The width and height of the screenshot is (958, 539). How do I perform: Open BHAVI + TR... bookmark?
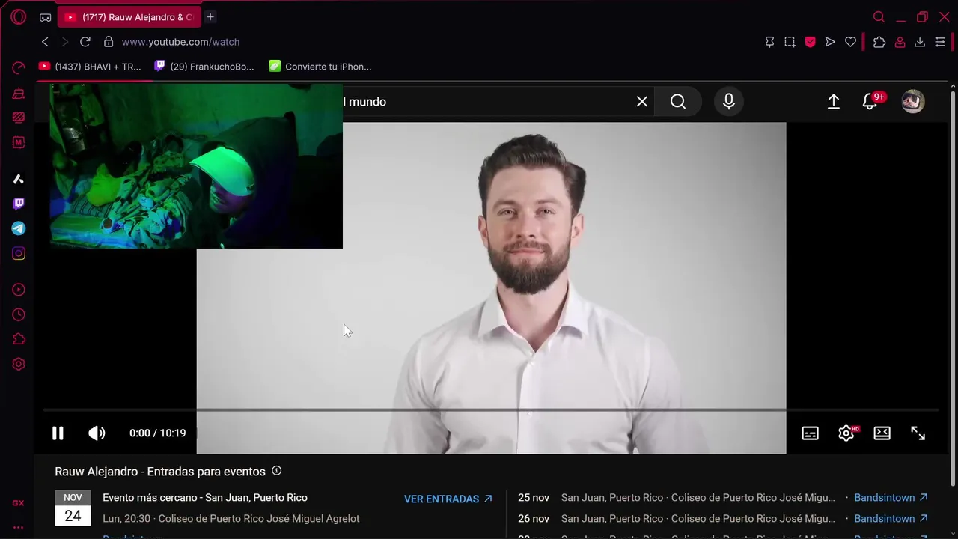coord(90,67)
